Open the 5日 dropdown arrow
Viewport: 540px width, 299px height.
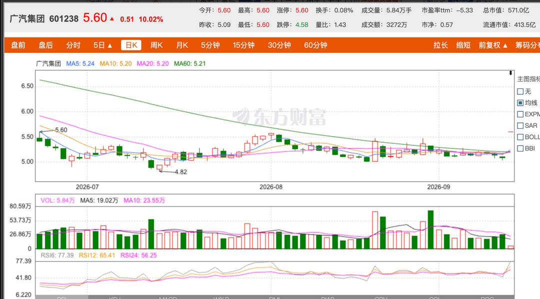pos(110,45)
